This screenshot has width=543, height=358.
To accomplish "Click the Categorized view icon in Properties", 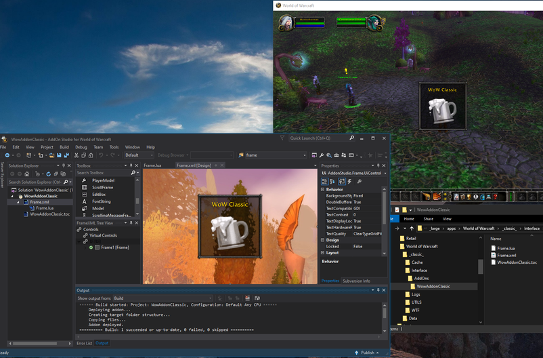I will tap(324, 181).
